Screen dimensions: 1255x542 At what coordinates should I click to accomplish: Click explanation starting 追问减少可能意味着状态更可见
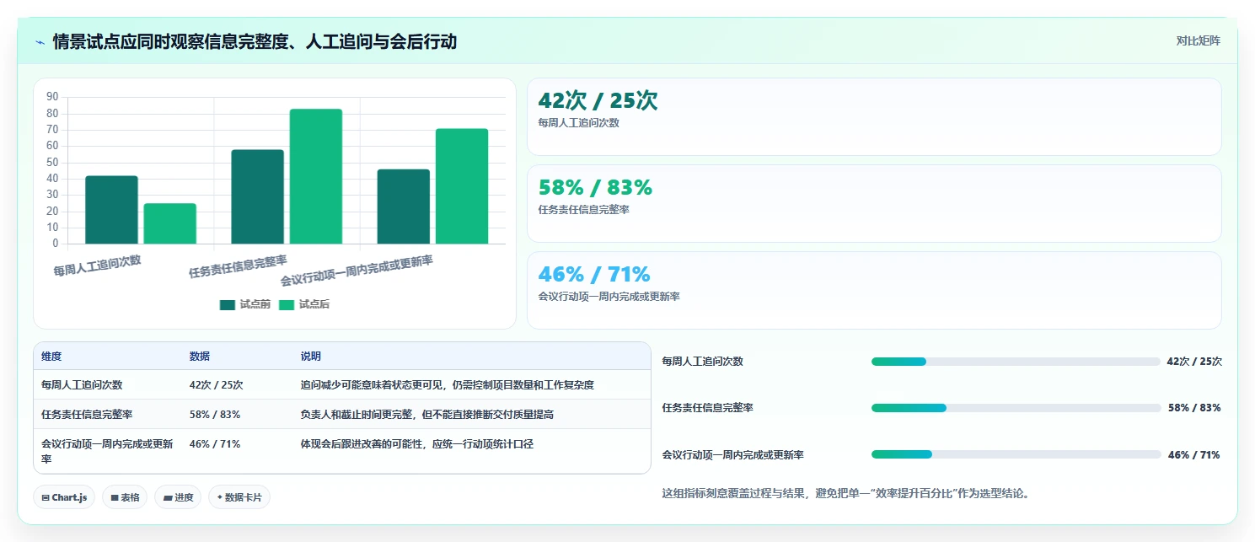pyautogui.click(x=448, y=385)
